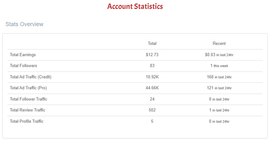Click the 168 in last 24hr value
271x141 pixels.
click(219, 77)
